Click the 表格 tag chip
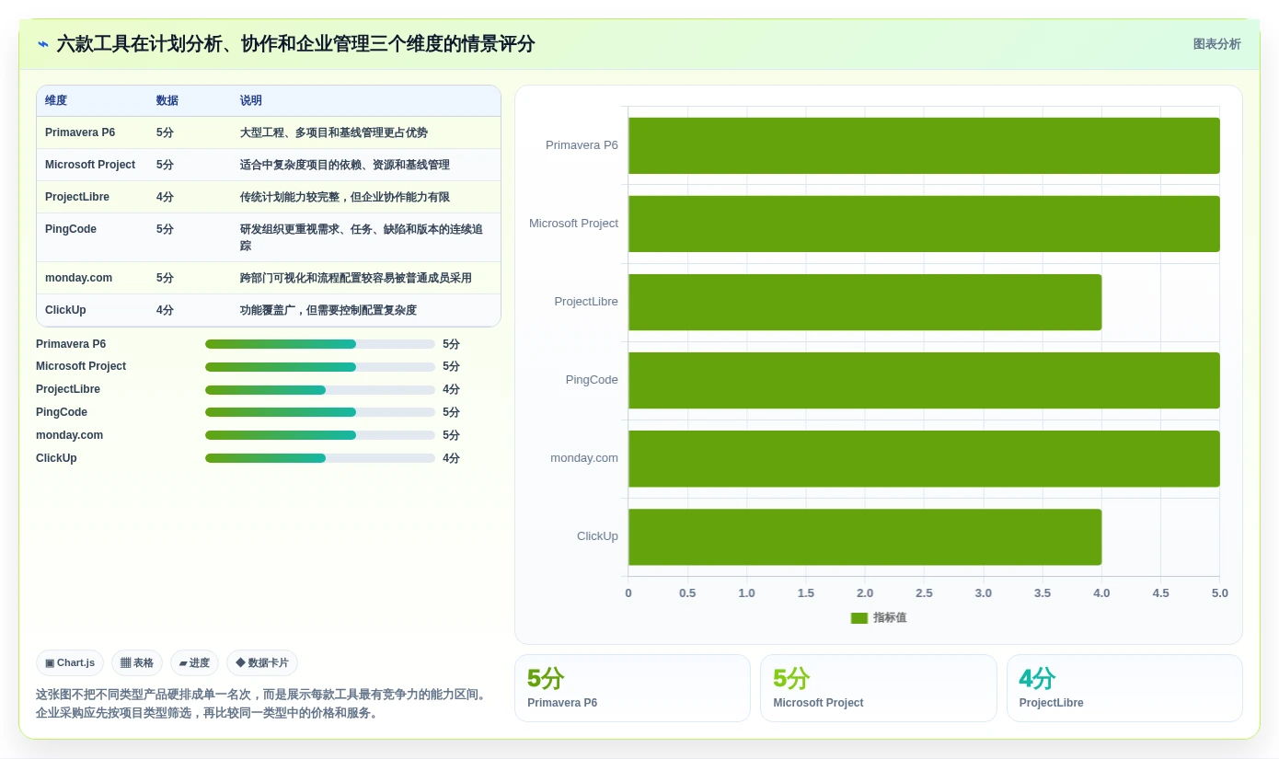Screen dimensions: 1279x759 [137, 662]
